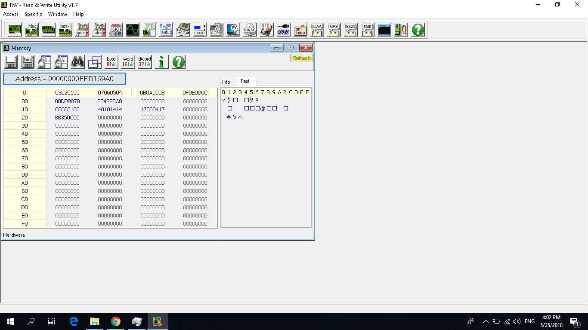588x330 pixels.
Task: Select cell with value 004280C8
Action: pos(110,101)
